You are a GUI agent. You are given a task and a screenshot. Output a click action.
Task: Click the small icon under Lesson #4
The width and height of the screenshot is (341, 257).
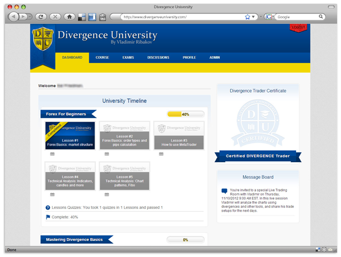52,194
